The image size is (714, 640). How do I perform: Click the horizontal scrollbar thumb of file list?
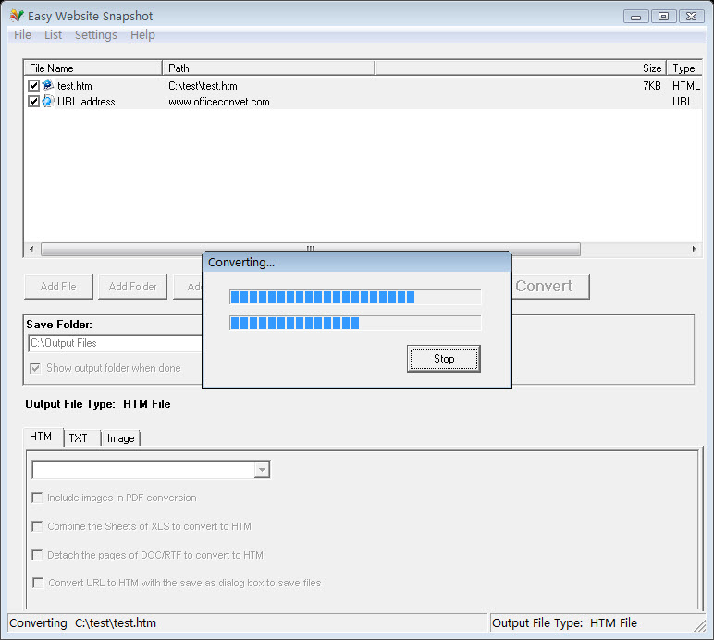(x=311, y=249)
